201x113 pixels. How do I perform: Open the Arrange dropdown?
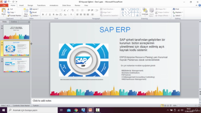tap(145, 12)
